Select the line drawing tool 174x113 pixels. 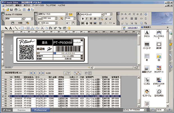(x=16, y=28)
